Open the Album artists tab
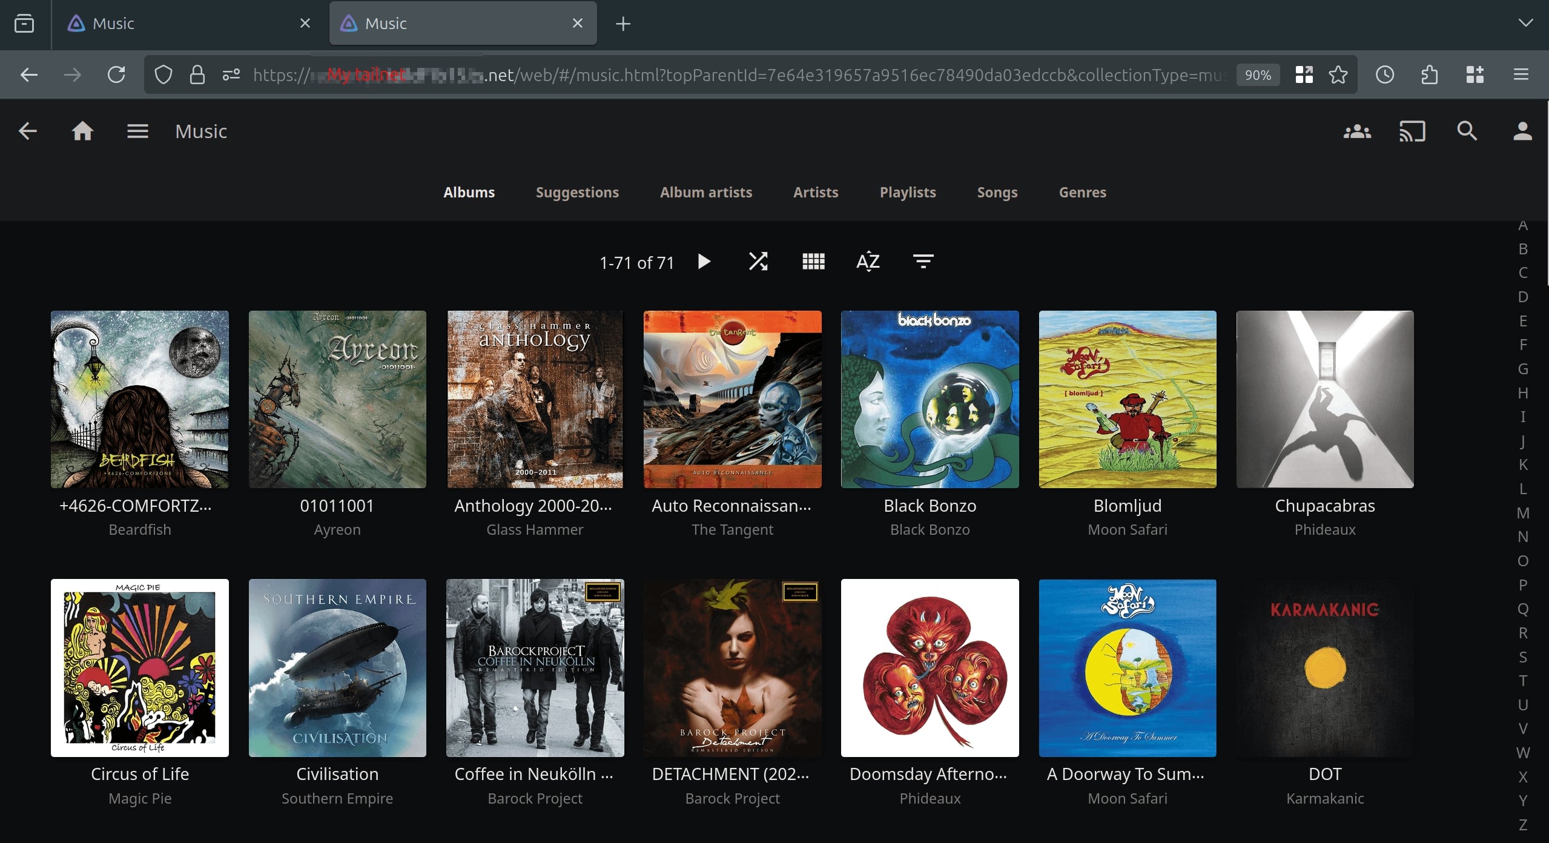1549x843 pixels. pyautogui.click(x=705, y=193)
